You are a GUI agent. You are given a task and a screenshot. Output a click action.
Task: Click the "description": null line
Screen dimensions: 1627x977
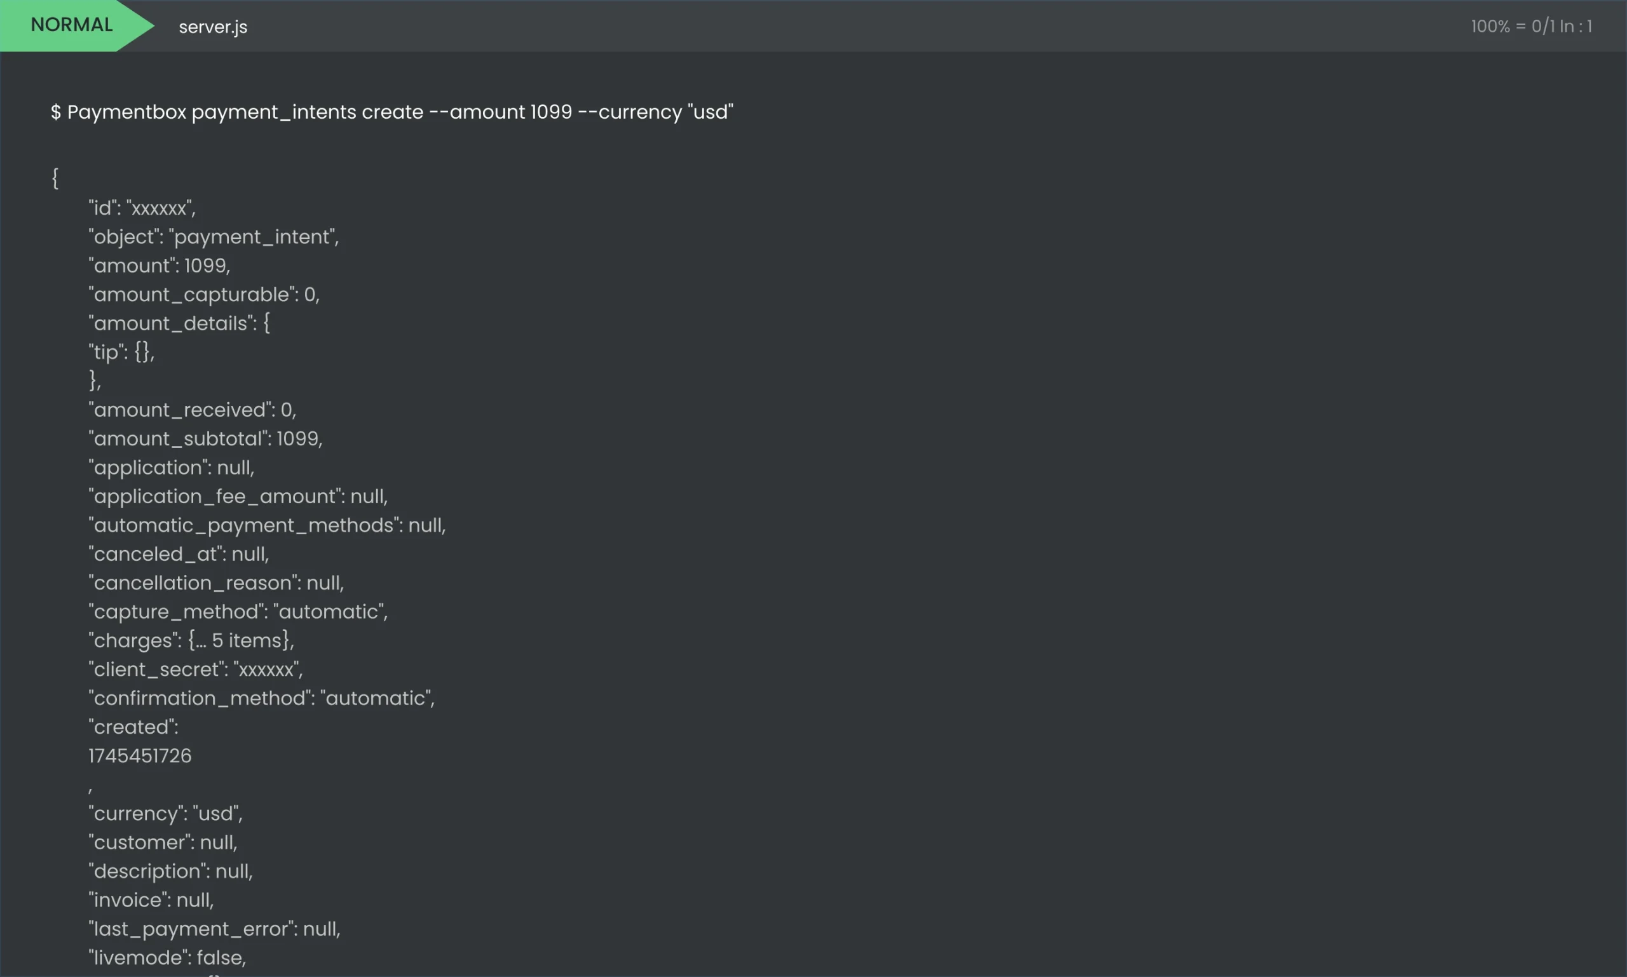(x=170, y=872)
